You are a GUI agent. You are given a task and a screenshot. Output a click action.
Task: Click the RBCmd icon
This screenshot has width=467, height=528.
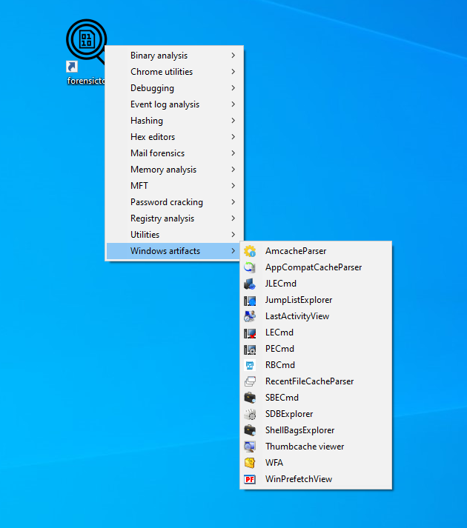click(250, 365)
